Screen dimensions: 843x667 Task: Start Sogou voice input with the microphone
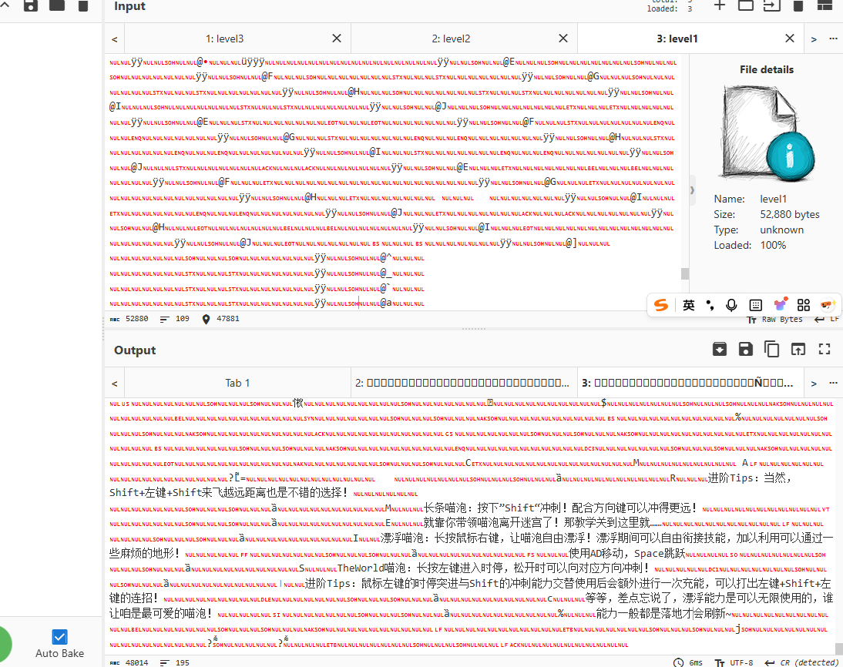point(731,305)
